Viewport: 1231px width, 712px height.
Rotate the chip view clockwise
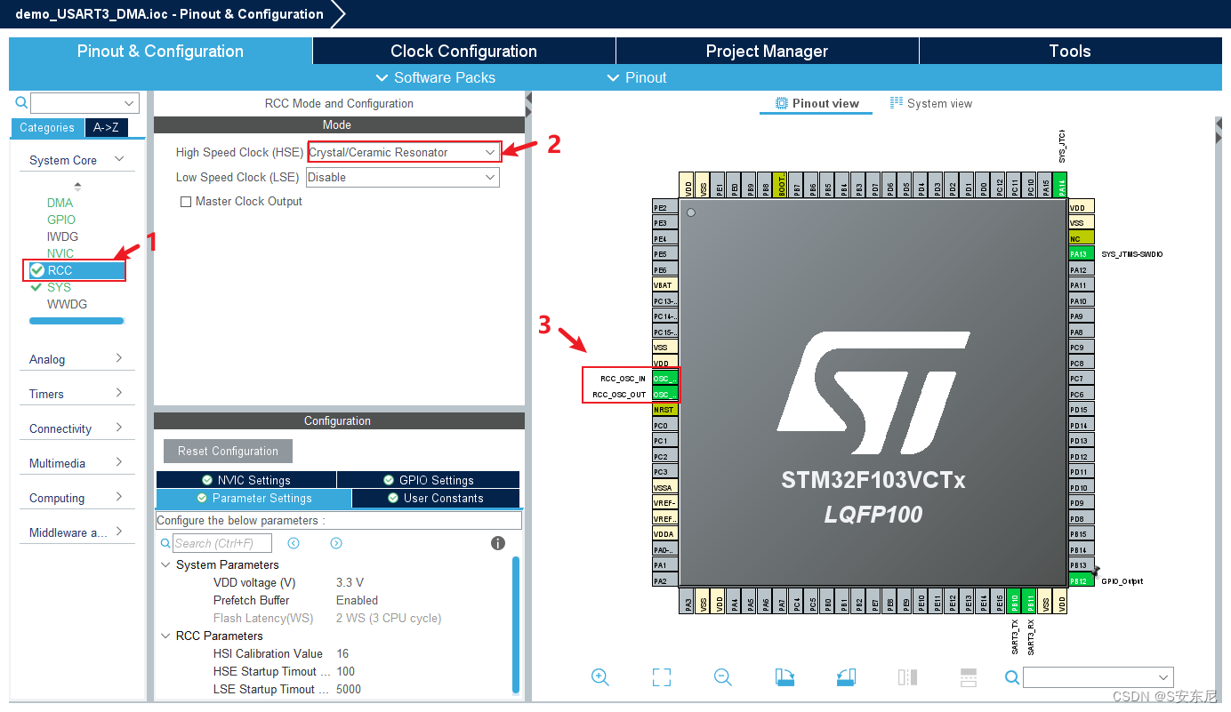point(784,677)
